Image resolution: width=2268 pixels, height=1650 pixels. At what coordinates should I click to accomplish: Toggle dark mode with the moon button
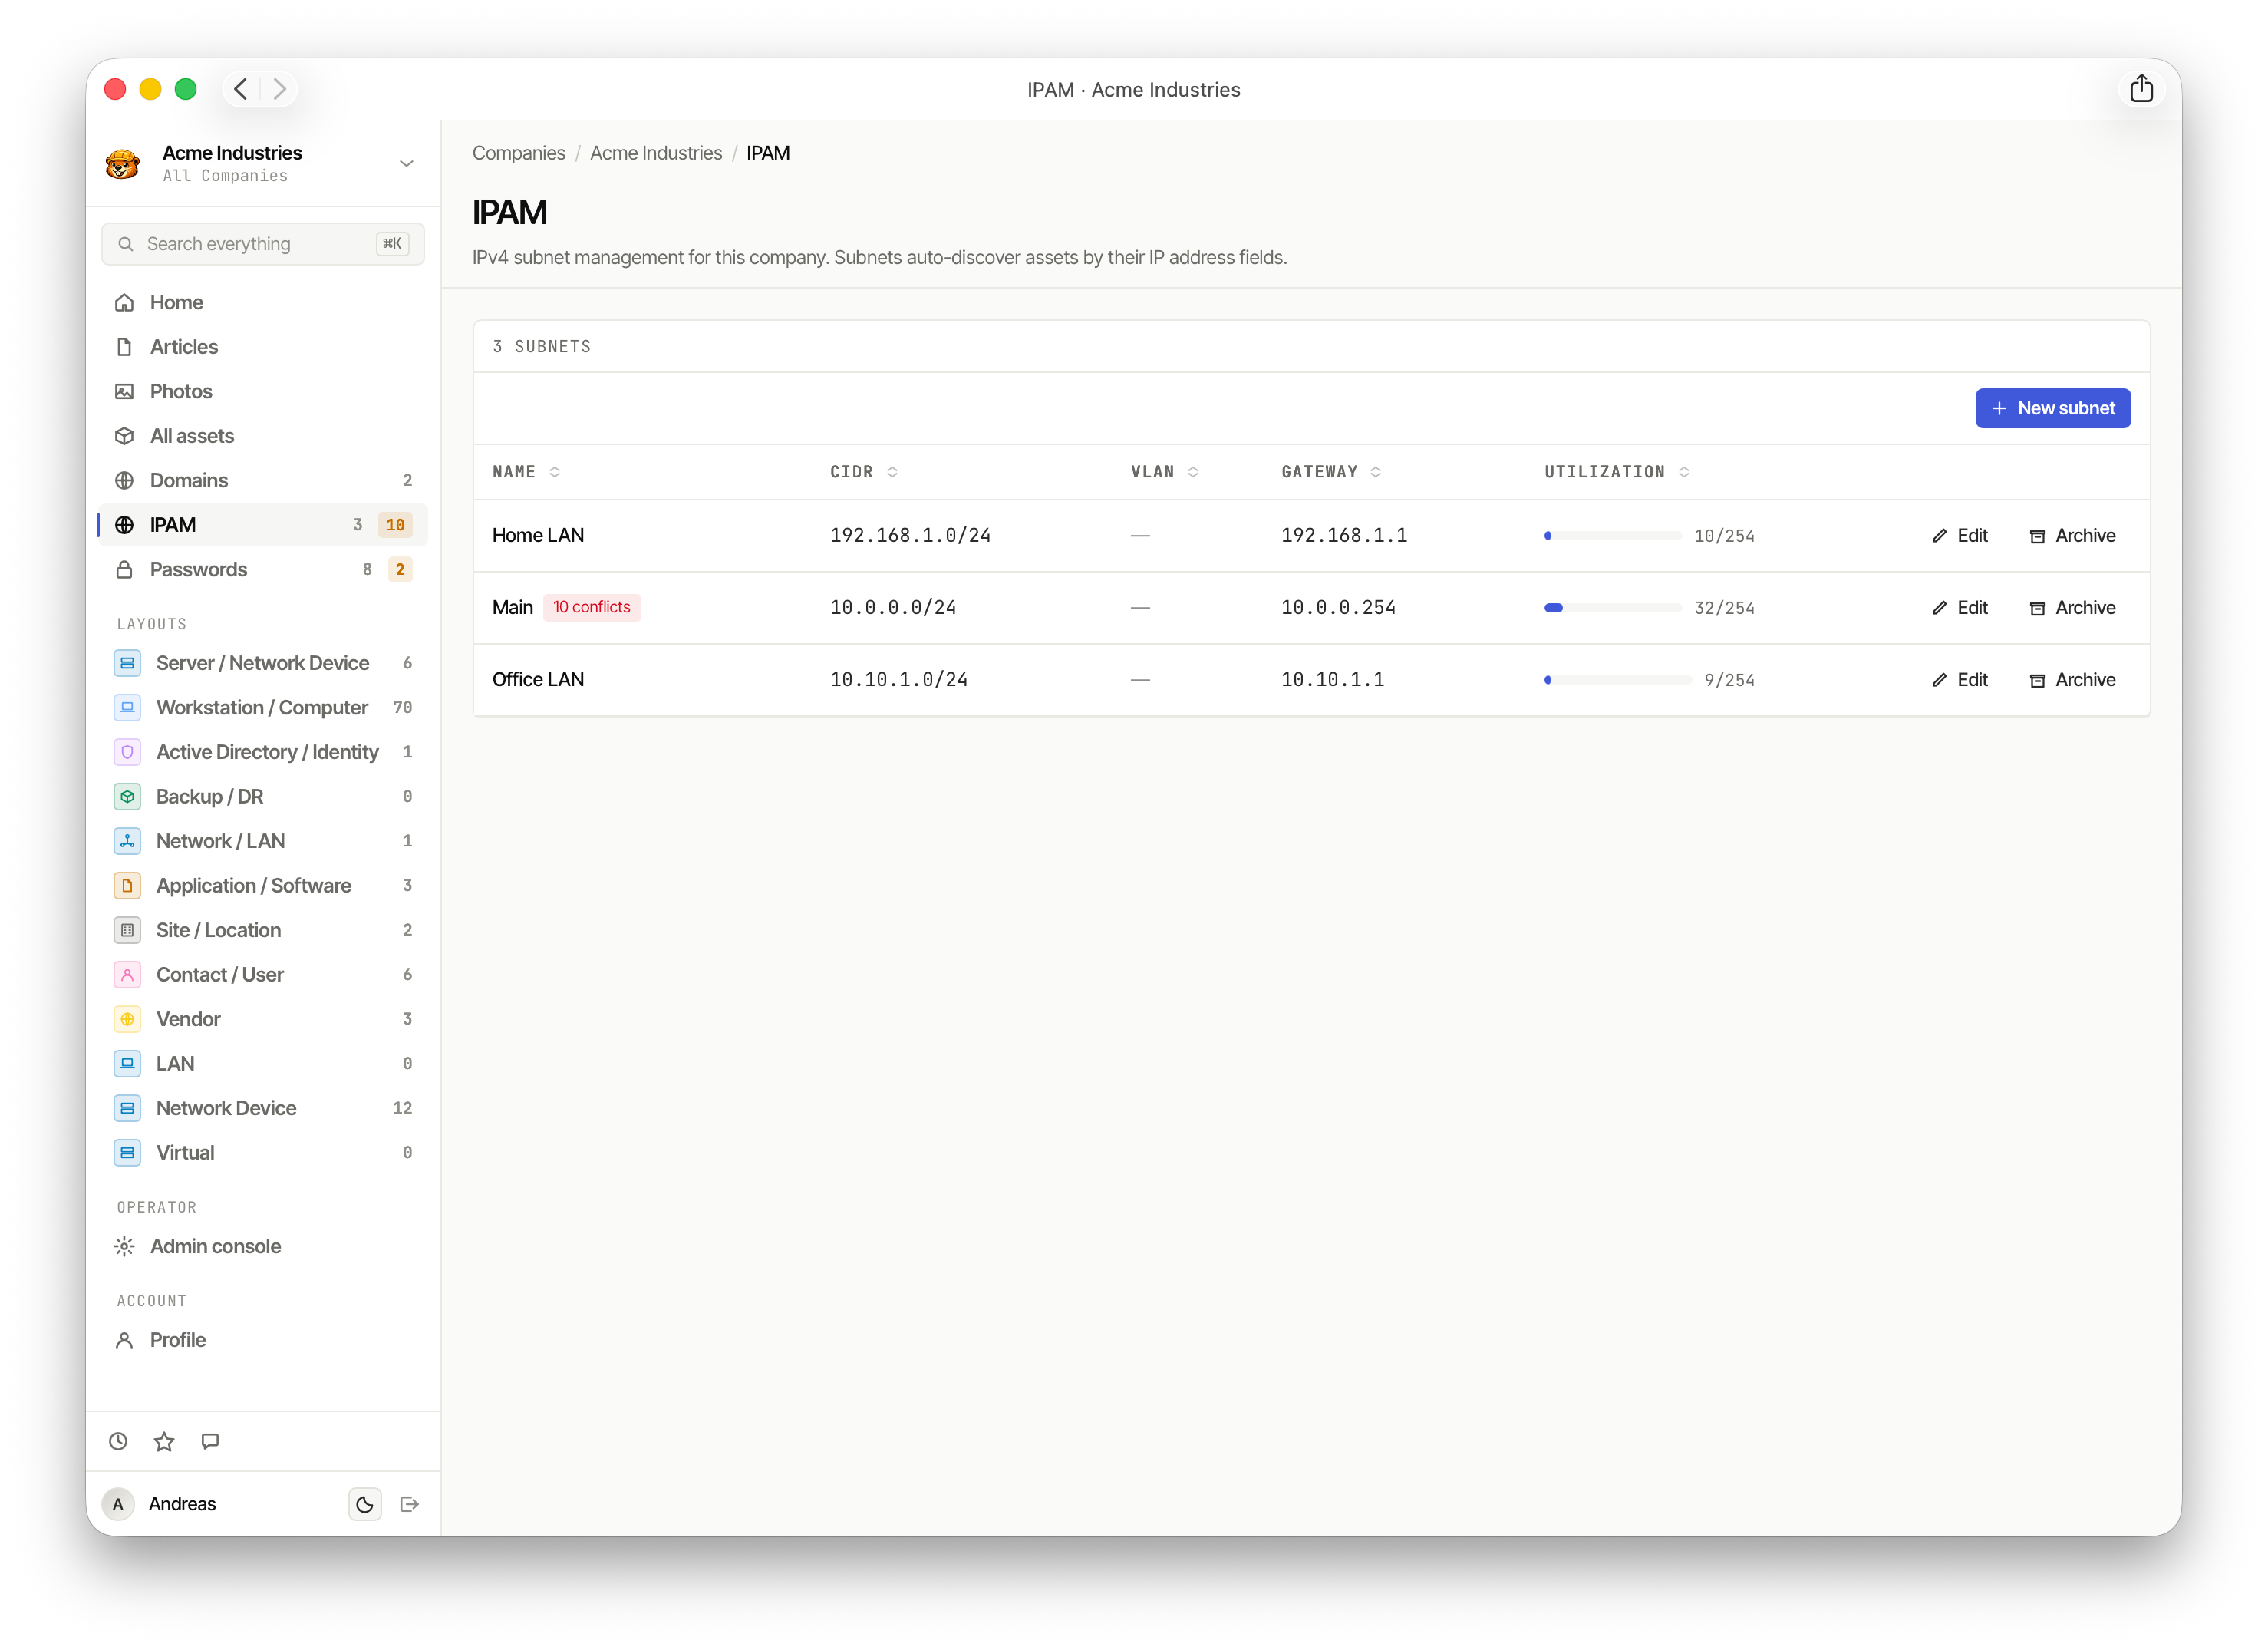coord(365,1504)
